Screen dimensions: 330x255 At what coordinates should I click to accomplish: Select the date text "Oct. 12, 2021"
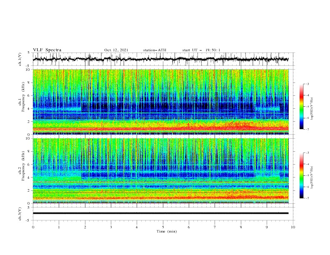click(x=116, y=50)
